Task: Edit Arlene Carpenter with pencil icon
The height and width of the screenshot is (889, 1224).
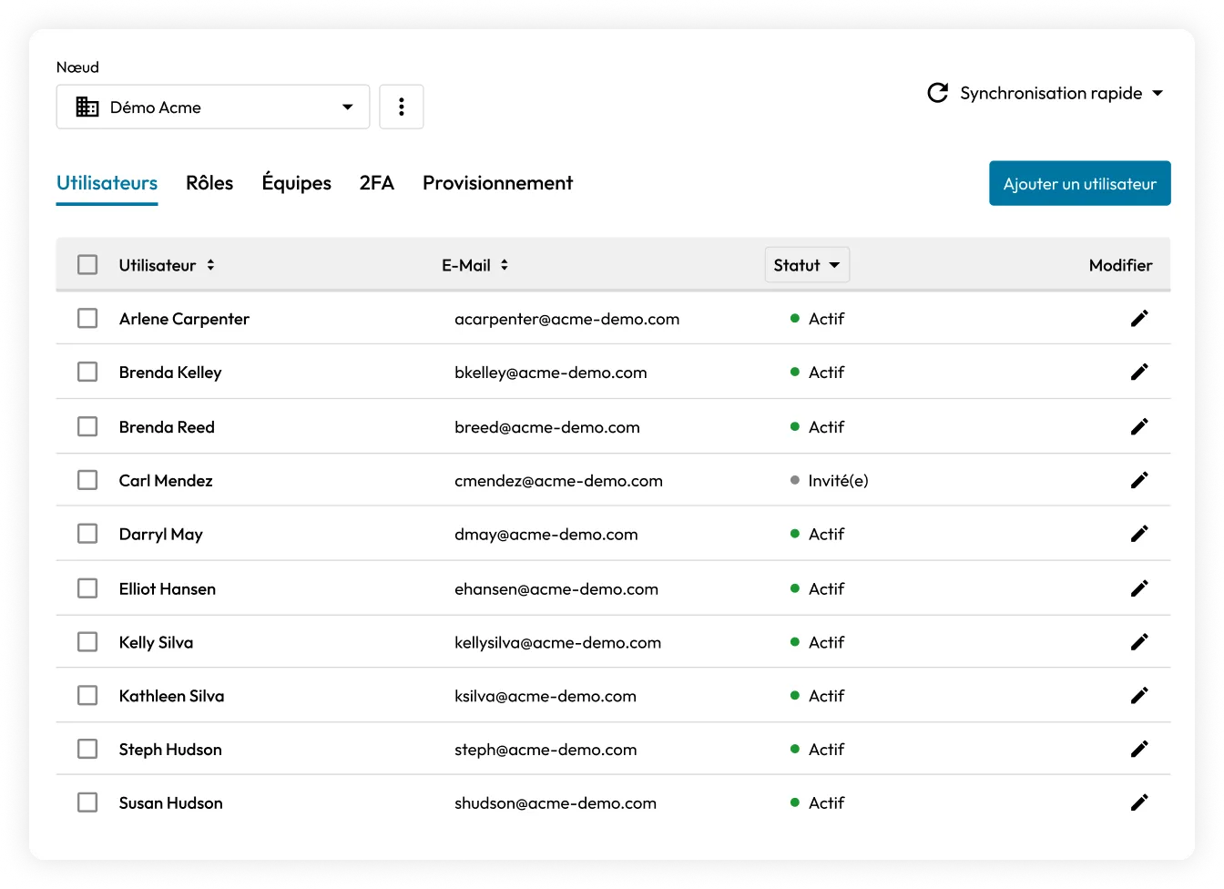Action: (x=1139, y=319)
